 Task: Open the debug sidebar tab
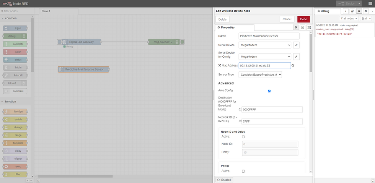click(x=328, y=11)
